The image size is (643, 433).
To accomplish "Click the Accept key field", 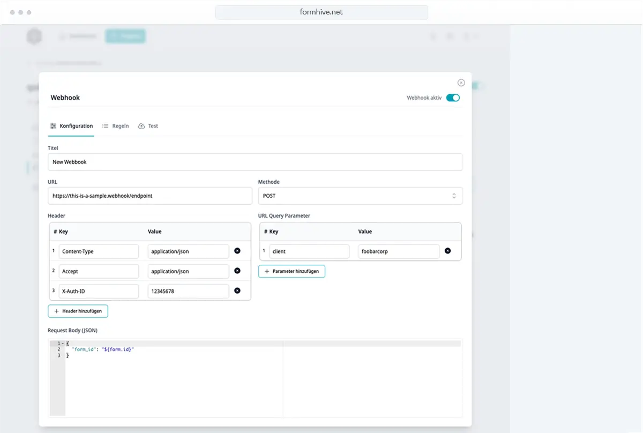I will [x=99, y=271].
